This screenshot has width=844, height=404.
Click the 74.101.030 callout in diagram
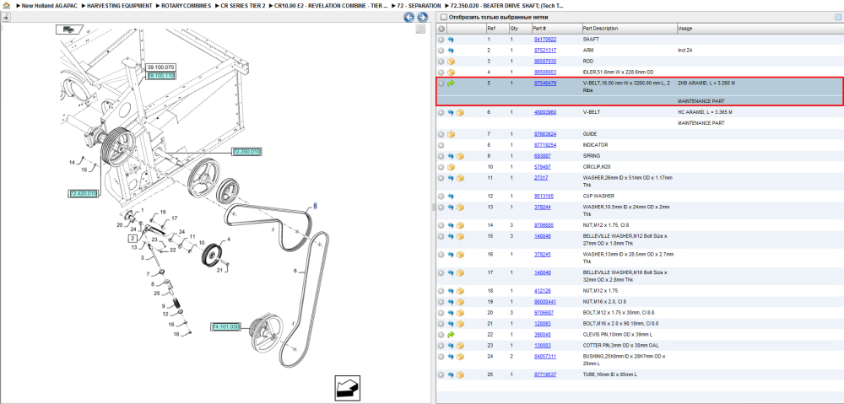225,326
